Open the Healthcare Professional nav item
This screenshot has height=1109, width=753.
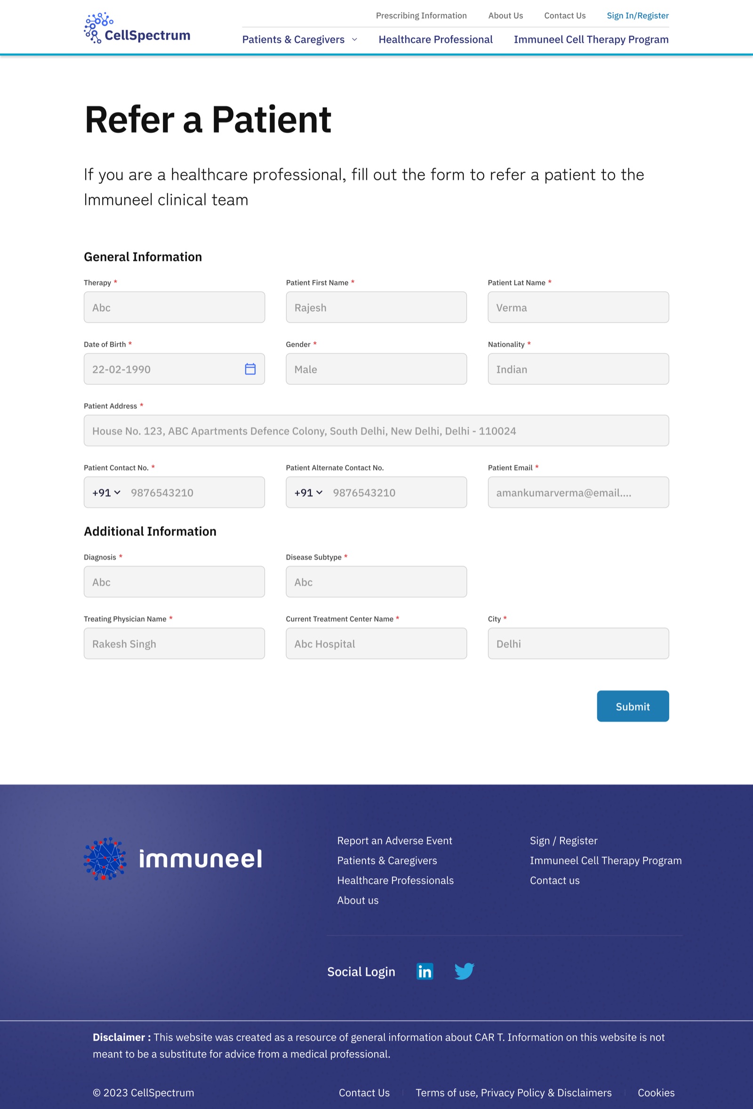[435, 40]
